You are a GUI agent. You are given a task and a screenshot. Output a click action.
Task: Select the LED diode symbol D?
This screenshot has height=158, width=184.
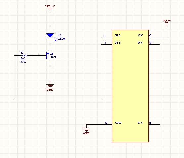point(50,35)
